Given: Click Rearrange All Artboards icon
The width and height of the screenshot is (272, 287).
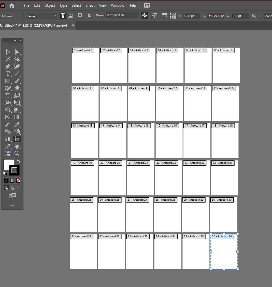Looking at the screenshot, I should [172, 16].
